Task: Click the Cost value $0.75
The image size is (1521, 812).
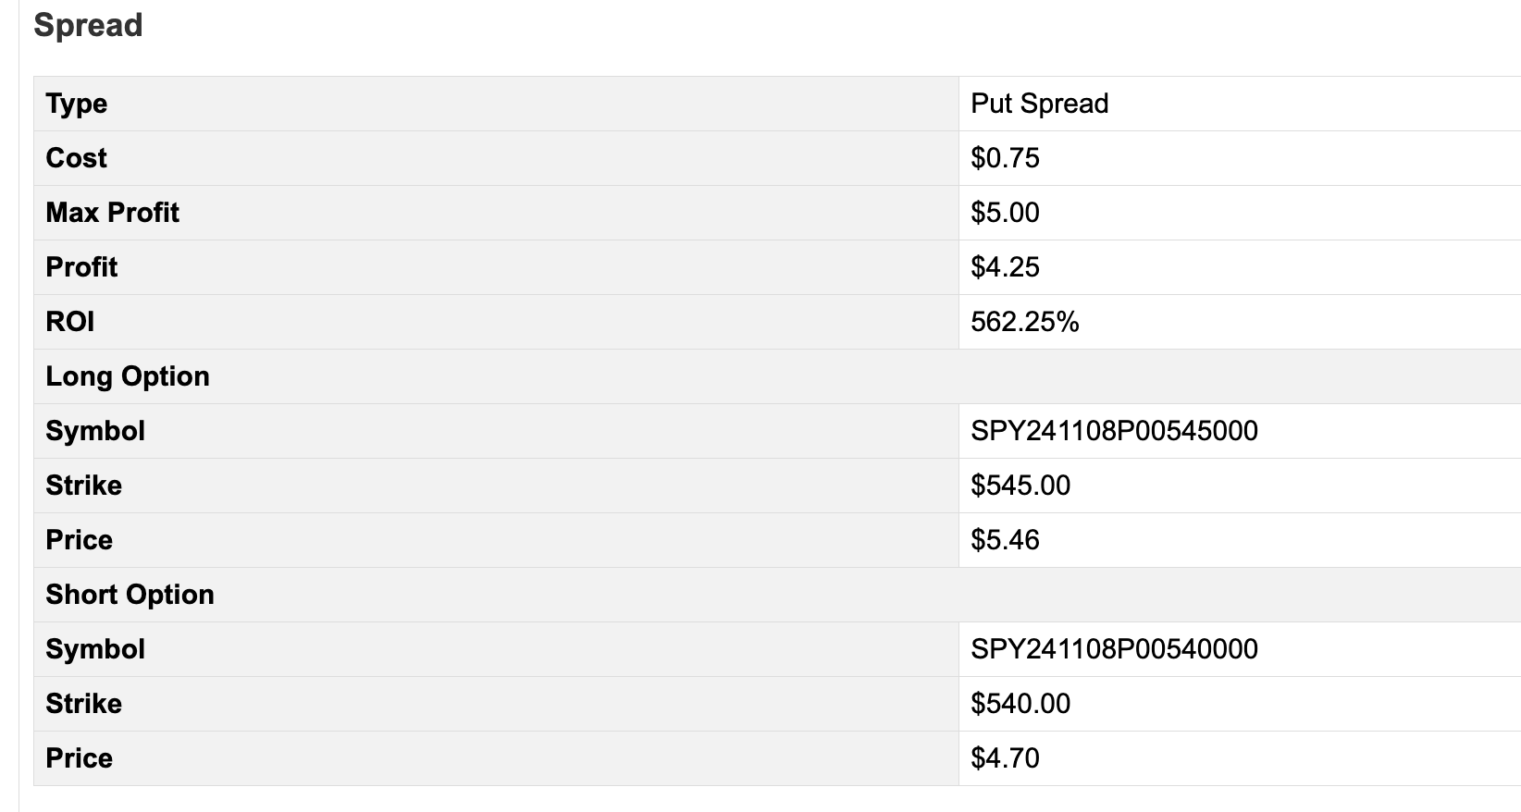Action: point(1005,158)
